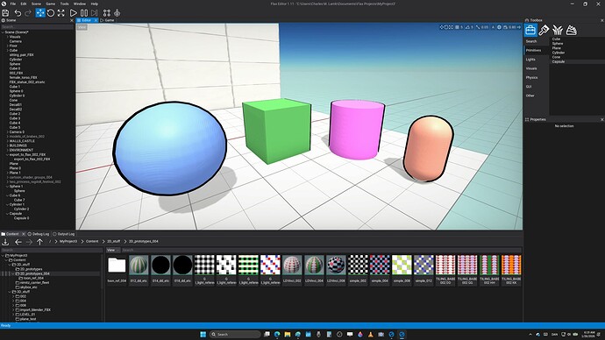Toggle the viewport translate gizmo mini icon
Viewport: 605px width, 340px height.
click(x=441, y=27)
